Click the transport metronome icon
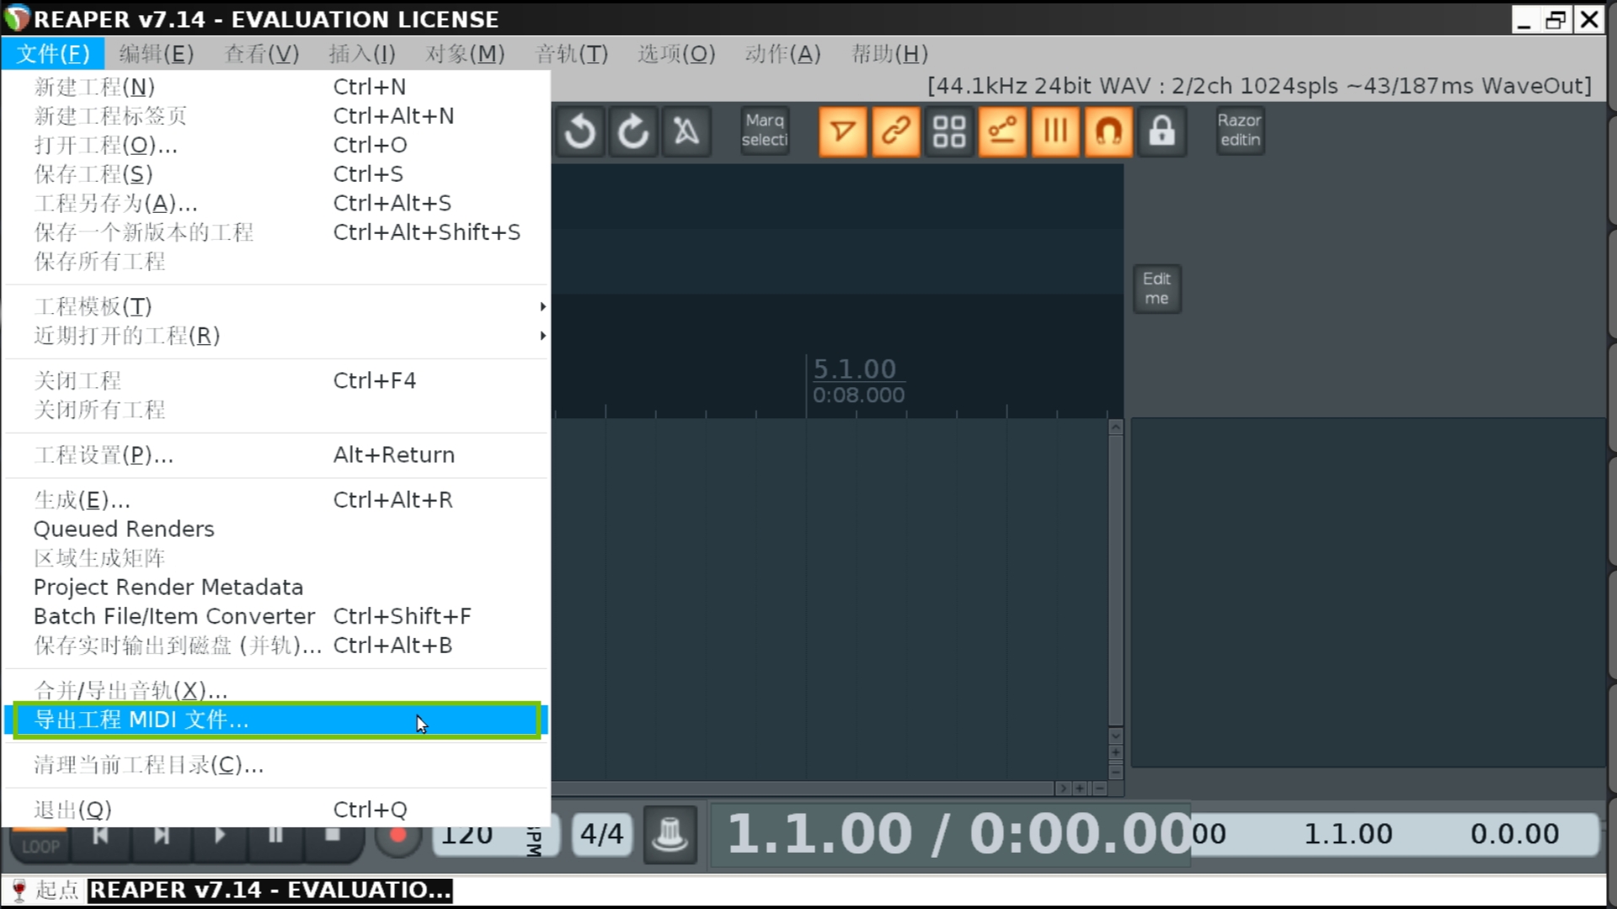Screen dimensions: 1617x909 (x=670, y=834)
